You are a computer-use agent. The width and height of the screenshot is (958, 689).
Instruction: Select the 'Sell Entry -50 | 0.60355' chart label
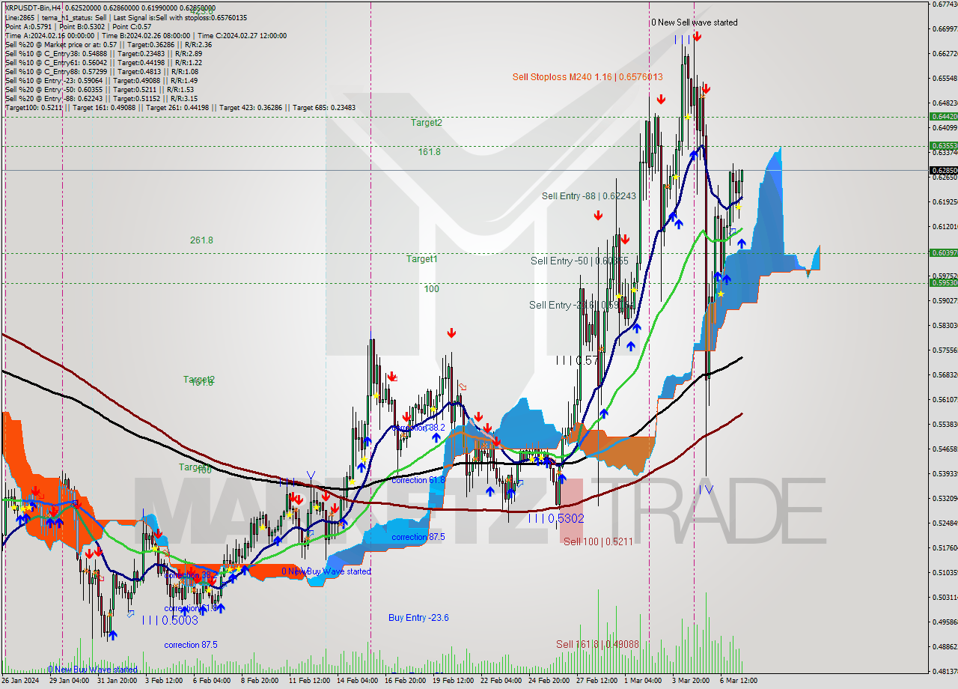click(x=579, y=261)
